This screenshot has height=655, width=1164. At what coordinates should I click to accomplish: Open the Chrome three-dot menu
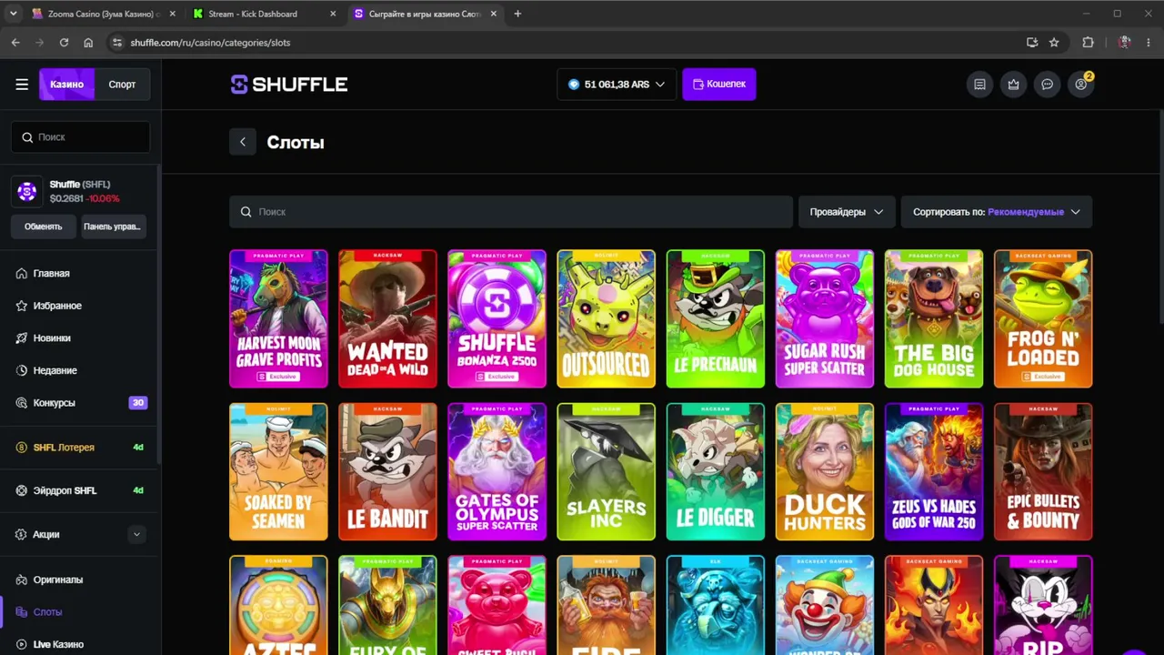(x=1149, y=43)
